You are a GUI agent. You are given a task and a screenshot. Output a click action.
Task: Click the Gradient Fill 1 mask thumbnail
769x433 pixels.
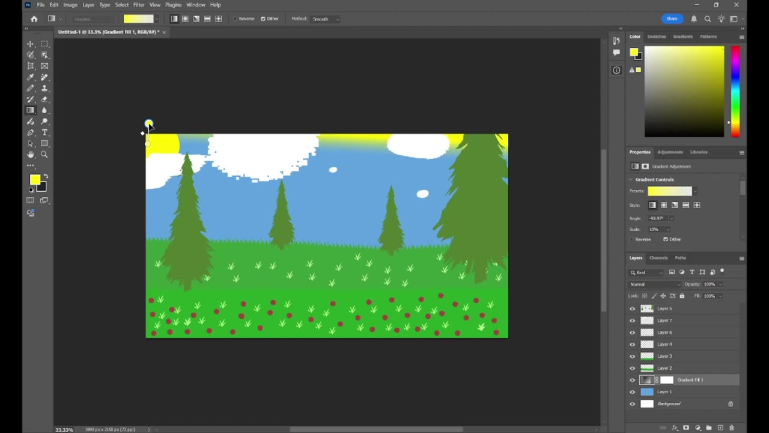[x=667, y=380]
